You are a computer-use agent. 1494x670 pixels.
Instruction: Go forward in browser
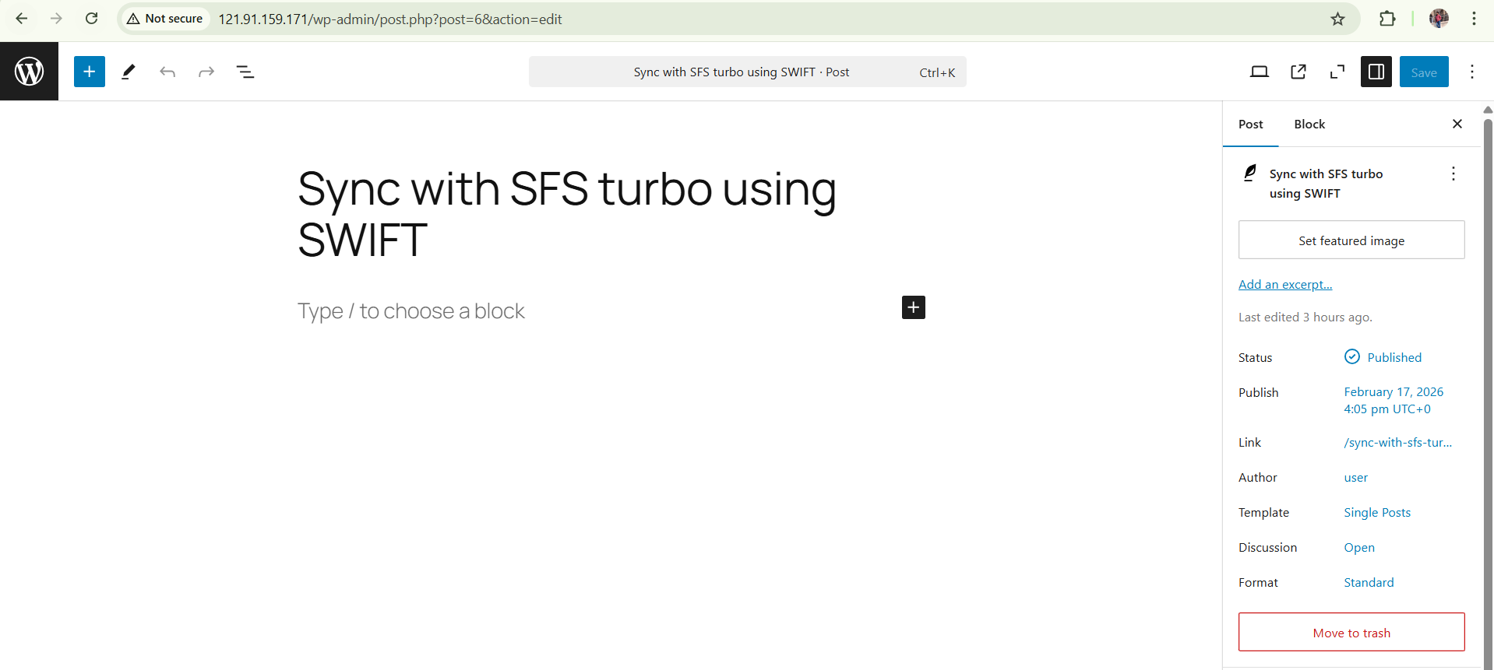pos(56,19)
